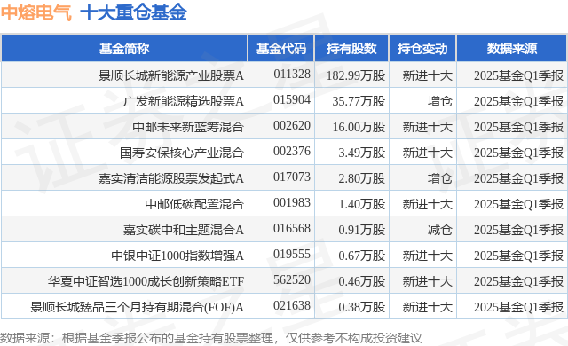Select fund 广发新能源精选股票A
The height and width of the screenshot is (346, 568).
pos(184,101)
